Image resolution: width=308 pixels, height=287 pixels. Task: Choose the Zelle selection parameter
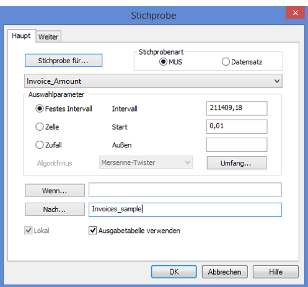40,127
